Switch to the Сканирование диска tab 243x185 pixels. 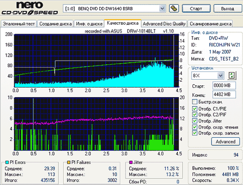click(x=211, y=24)
